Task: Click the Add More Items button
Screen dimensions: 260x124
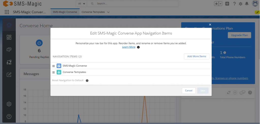Action: click(x=197, y=56)
